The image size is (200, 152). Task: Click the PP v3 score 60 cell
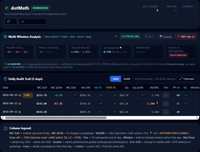click(x=178, y=95)
